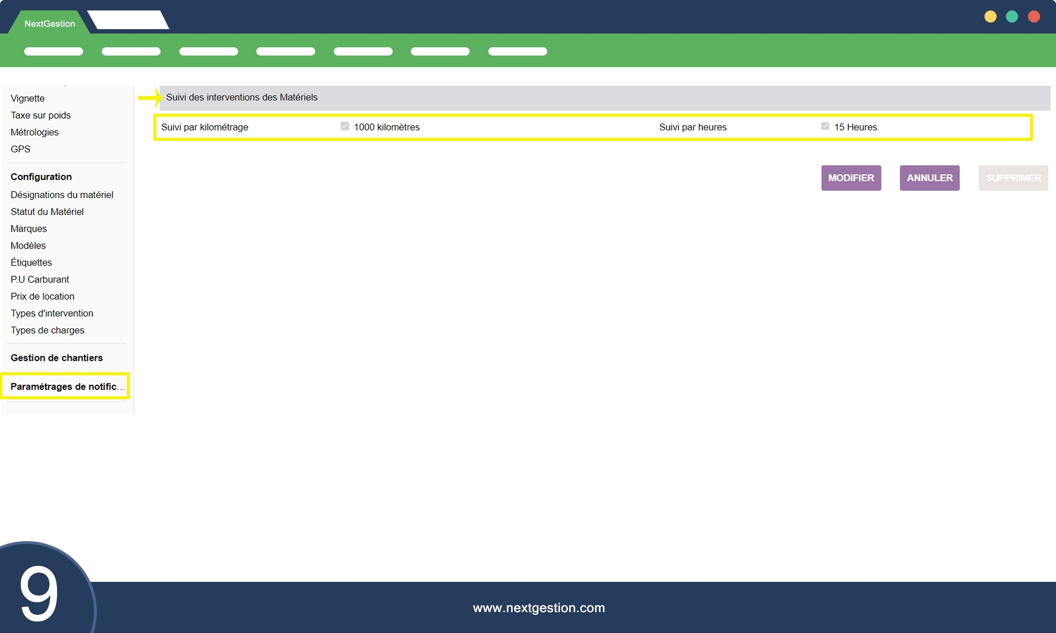Go to Métrologies in sidebar
1056x633 pixels.
tap(35, 132)
